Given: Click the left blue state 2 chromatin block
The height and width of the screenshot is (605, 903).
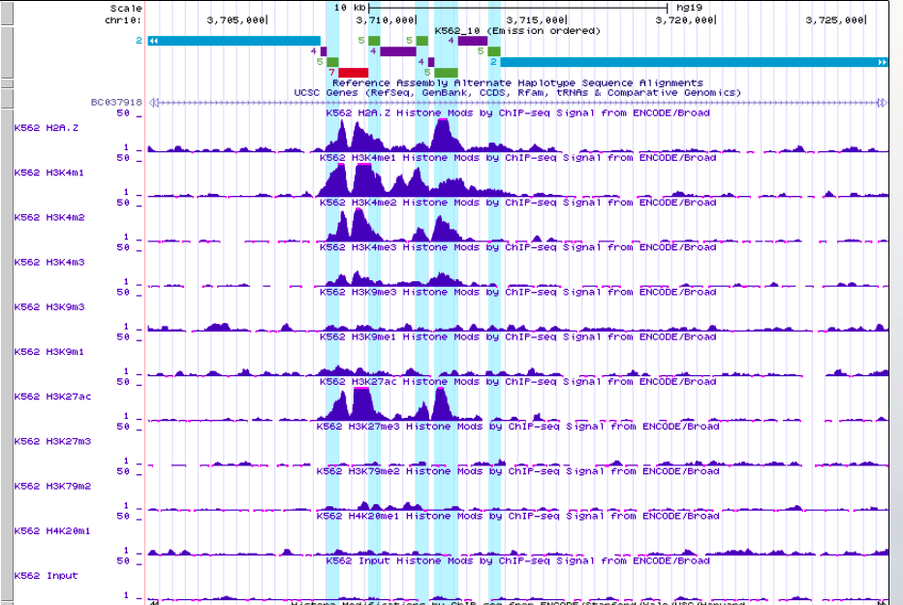Looking at the screenshot, I should click(x=234, y=41).
